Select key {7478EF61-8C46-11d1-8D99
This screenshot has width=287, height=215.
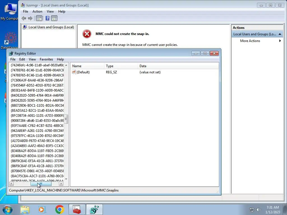(37, 70)
